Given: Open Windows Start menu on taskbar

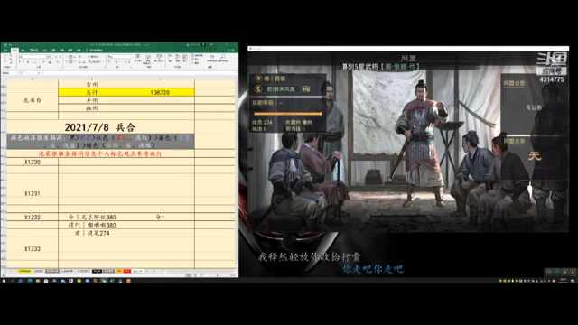Looking at the screenshot, I should pyautogui.click(x=4, y=281).
